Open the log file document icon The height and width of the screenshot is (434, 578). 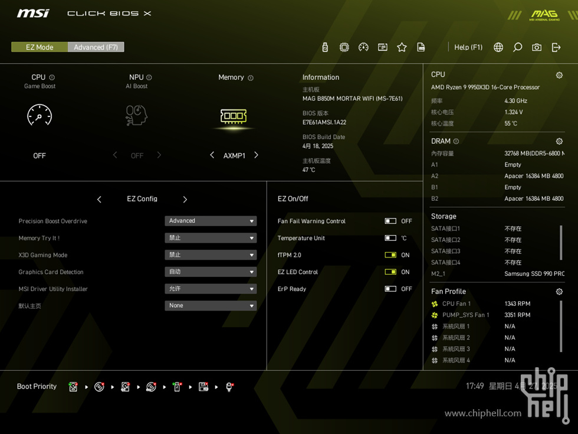pyautogui.click(x=421, y=47)
